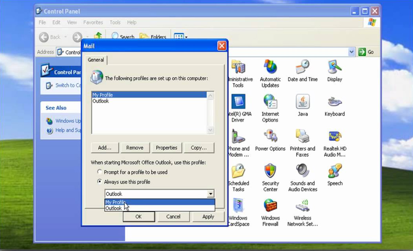Open the Security Center icon
This screenshot has height=251, width=413.
270,171
